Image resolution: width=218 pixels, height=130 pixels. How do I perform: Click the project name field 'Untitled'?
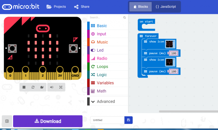click(x=107, y=120)
